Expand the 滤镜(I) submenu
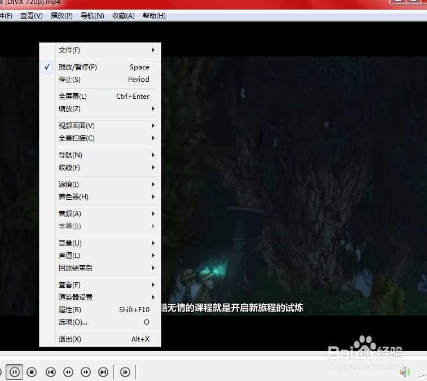The height and width of the screenshot is (381, 427). 100,185
